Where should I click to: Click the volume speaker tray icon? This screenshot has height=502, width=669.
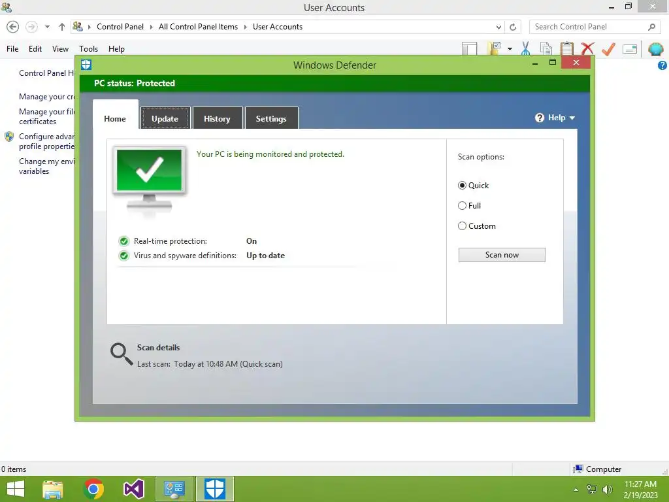click(x=607, y=489)
